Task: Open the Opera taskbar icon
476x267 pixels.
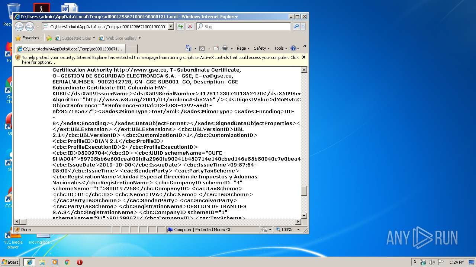Action: tap(80, 262)
